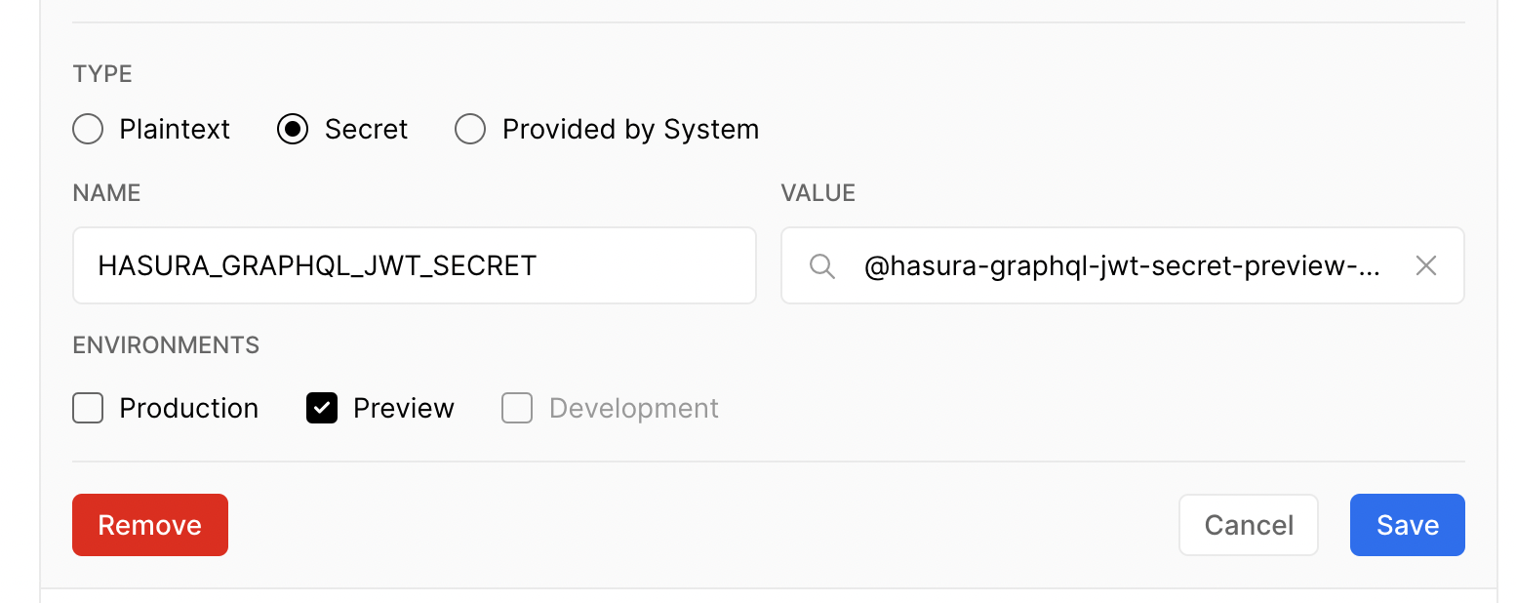Open the secret value search combo box
The image size is (1516, 603).
coord(1123,265)
